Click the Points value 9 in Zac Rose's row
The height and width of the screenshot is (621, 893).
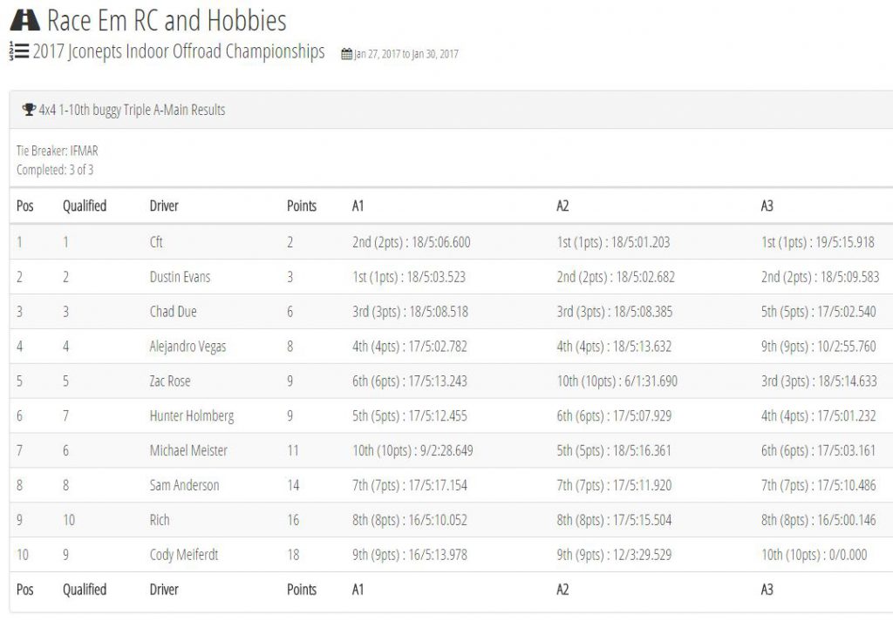290,381
